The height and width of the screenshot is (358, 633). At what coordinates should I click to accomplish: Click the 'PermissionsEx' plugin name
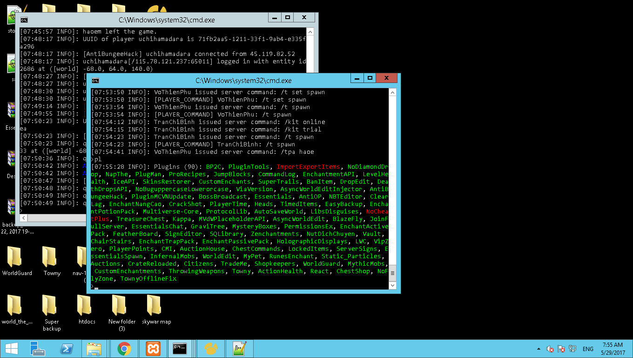coord(309,227)
